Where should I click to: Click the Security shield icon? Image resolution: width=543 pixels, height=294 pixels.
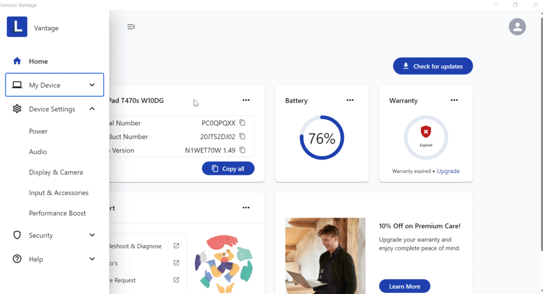click(x=17, y=235)
